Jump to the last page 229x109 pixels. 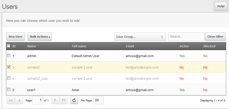coord(64,100)
